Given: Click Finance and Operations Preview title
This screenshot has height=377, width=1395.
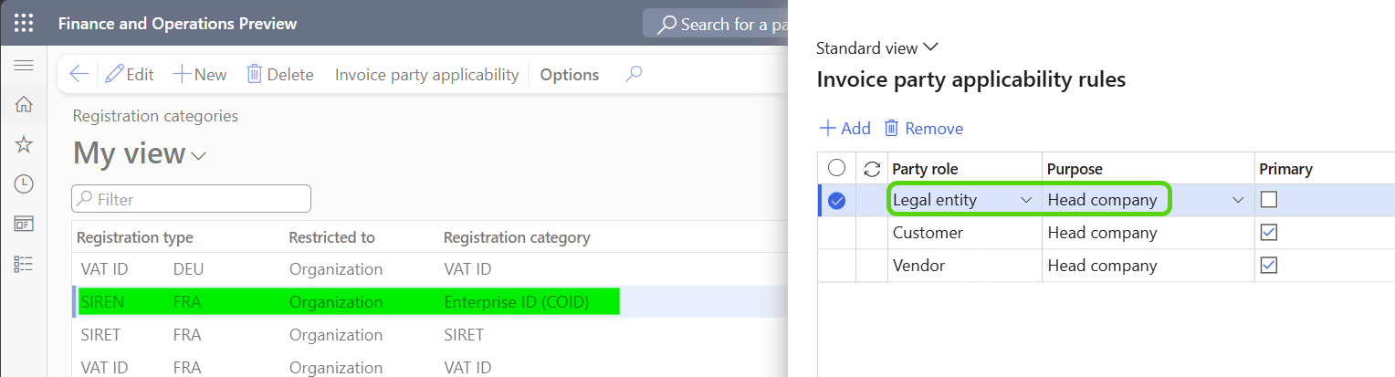Looking at the screenshot, I should 177,24.
